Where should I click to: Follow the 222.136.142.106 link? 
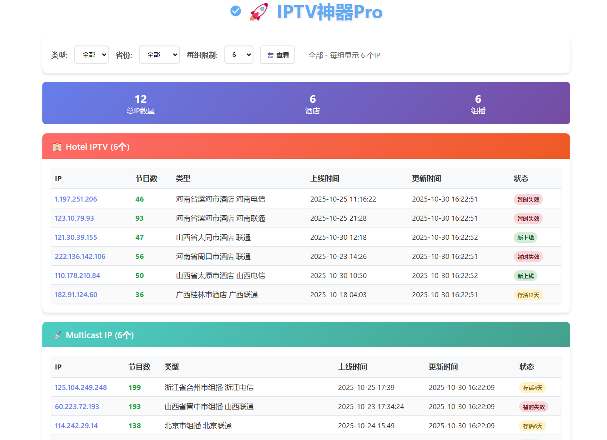point(80,257)
